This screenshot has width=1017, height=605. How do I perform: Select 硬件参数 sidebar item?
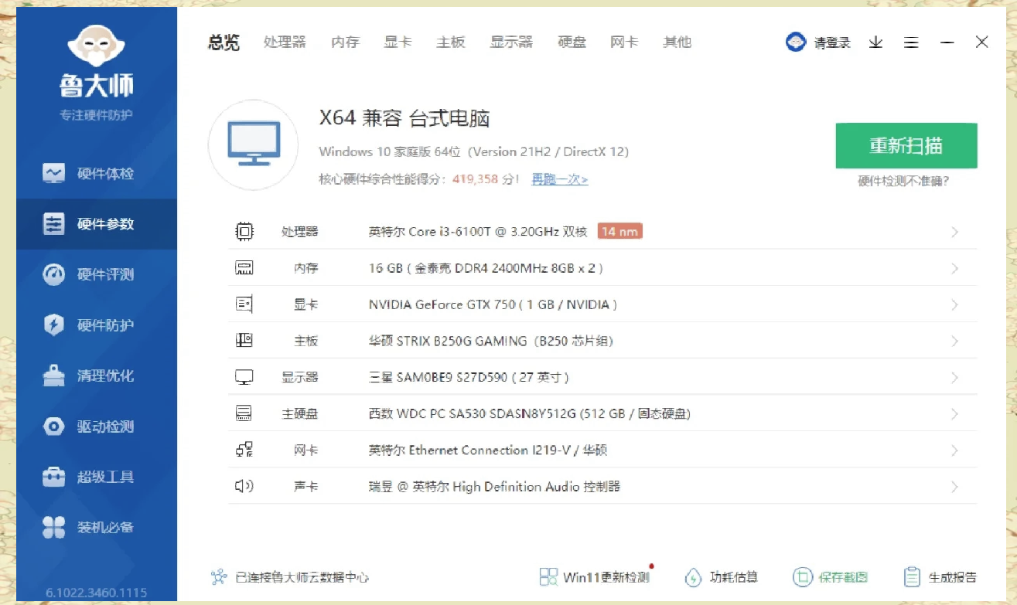(97, 224)
